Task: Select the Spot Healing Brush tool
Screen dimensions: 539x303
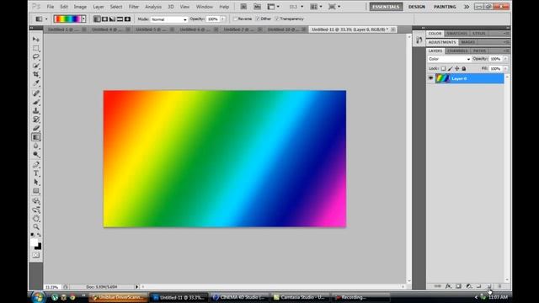Action: (36, 93)
